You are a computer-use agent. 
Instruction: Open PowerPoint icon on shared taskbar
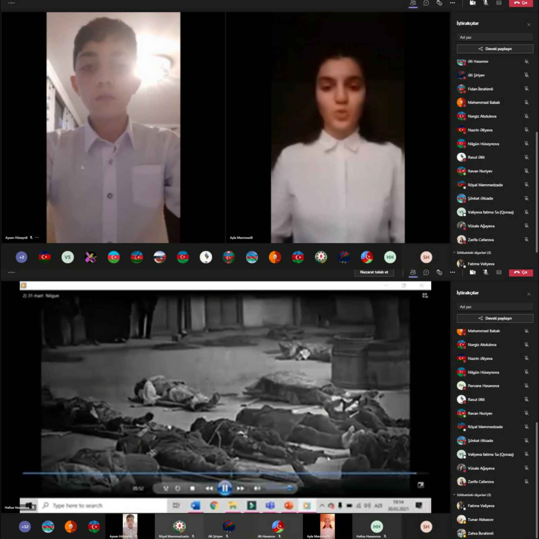pos(289,505)
